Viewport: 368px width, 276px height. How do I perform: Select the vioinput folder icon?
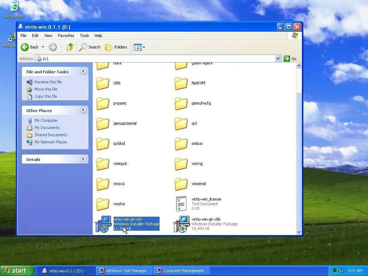(x=103, y=164)
